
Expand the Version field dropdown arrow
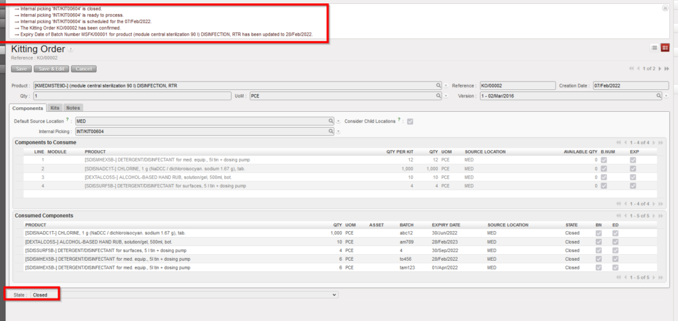click(x=667, y=96)
